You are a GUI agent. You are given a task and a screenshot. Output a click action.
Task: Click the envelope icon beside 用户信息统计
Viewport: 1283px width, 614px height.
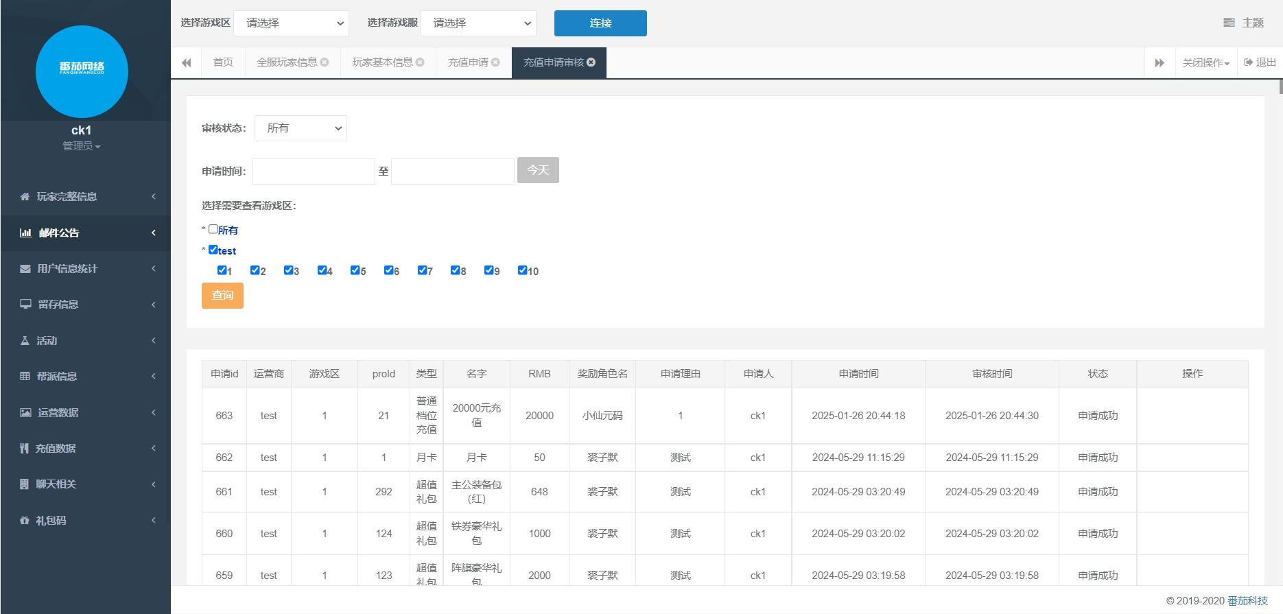[x=25, y=269]
